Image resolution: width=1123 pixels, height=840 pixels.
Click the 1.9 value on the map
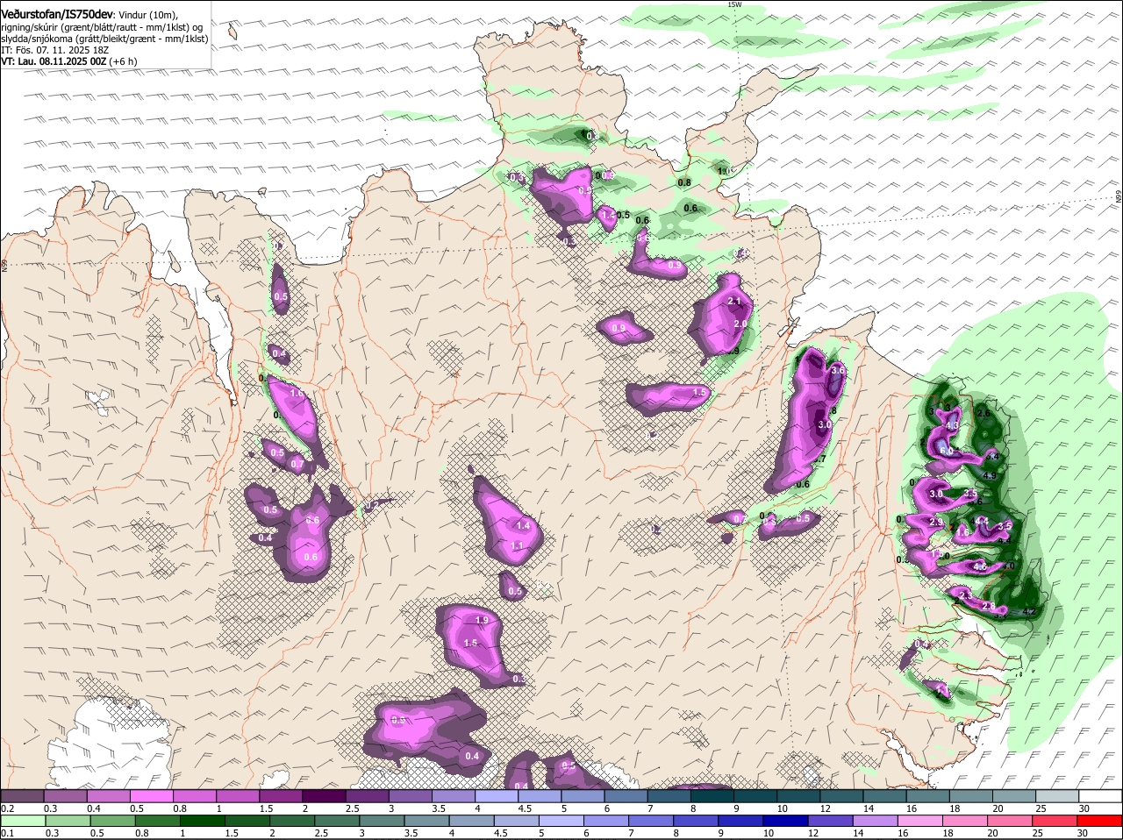click(x=481, y=620)
